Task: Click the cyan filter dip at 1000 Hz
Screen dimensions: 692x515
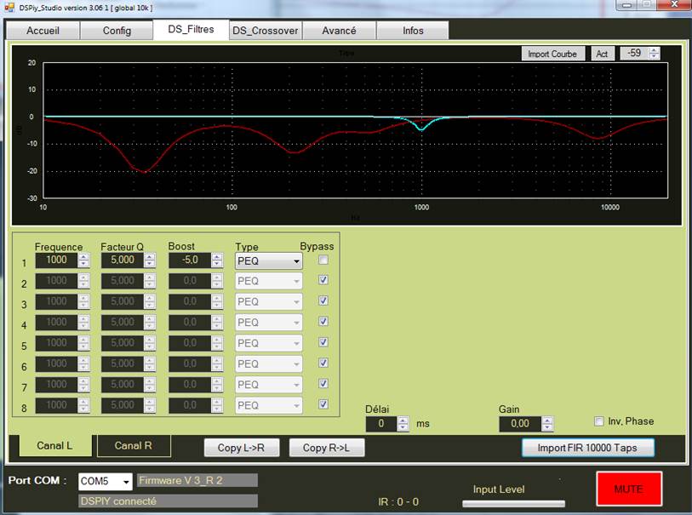Action: click(421, 129)
